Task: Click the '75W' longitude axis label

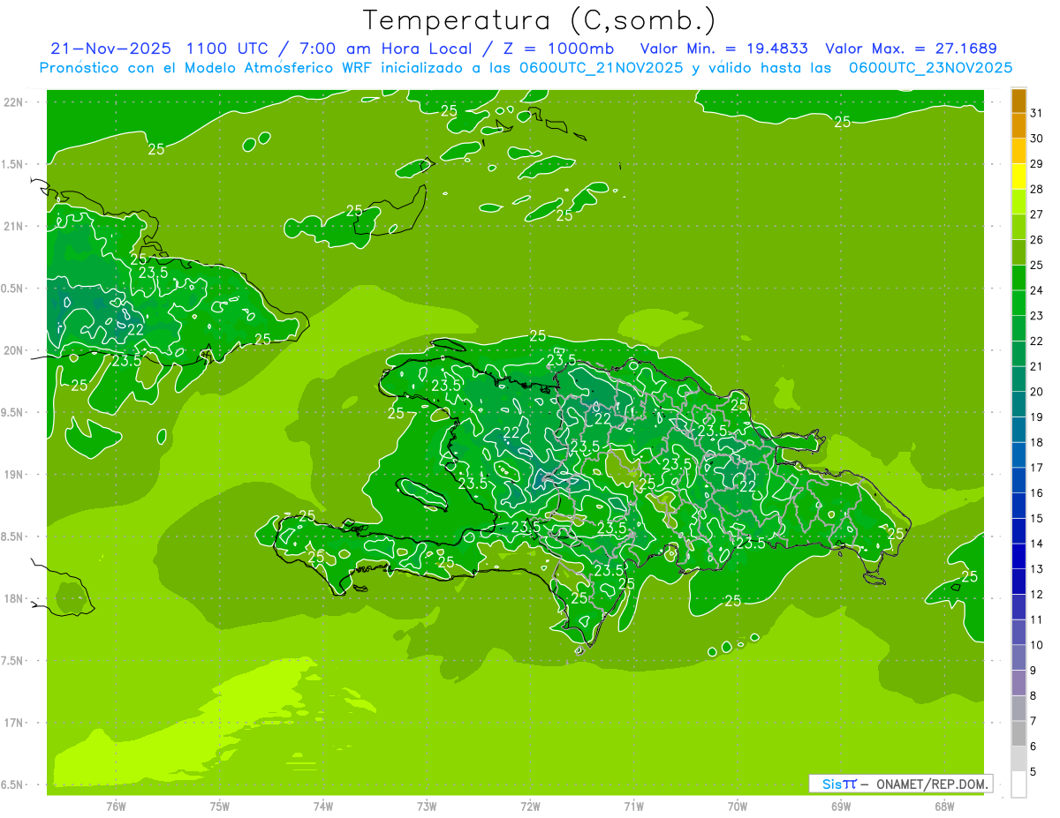Action: [x=220, y=807]
